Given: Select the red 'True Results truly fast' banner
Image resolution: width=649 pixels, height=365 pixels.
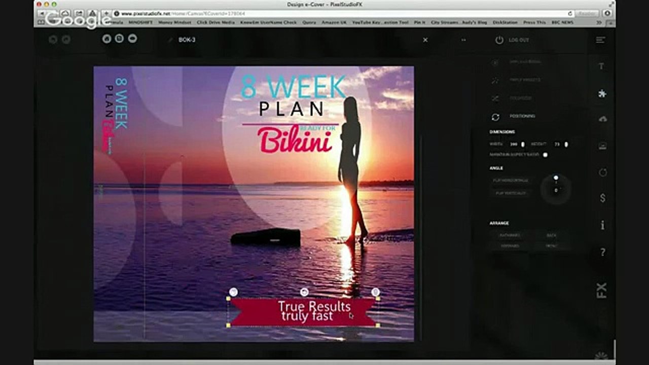Looking at the screenshot, I should tap(303, 311).
